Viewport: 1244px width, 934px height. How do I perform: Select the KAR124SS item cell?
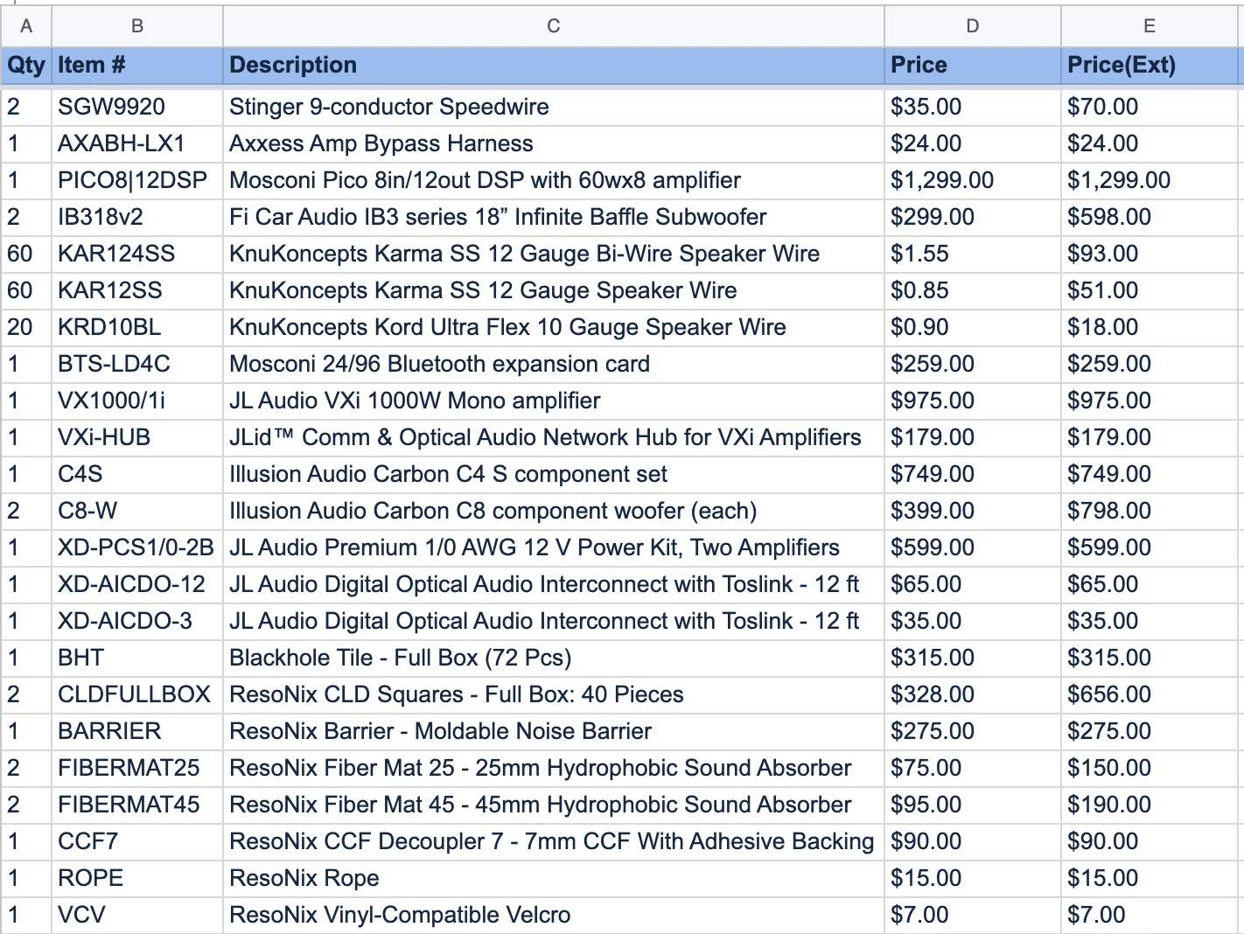137,254
